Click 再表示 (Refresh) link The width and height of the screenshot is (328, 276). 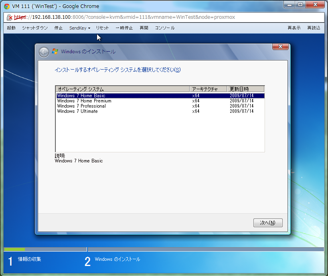294,28
